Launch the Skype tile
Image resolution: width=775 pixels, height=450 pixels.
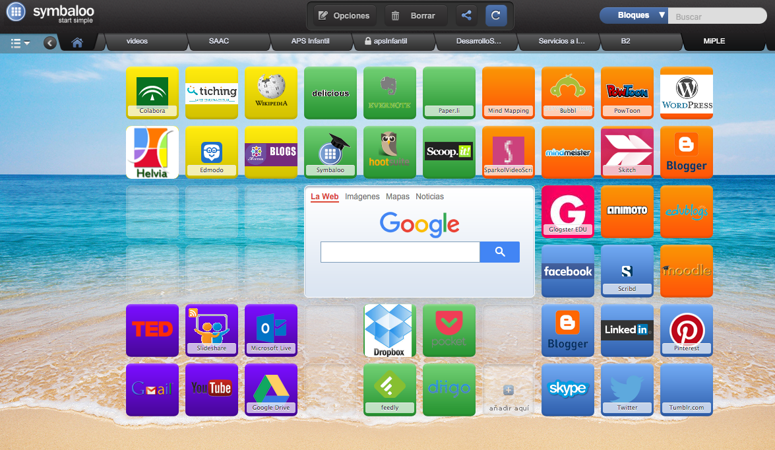tap(567, 390)
